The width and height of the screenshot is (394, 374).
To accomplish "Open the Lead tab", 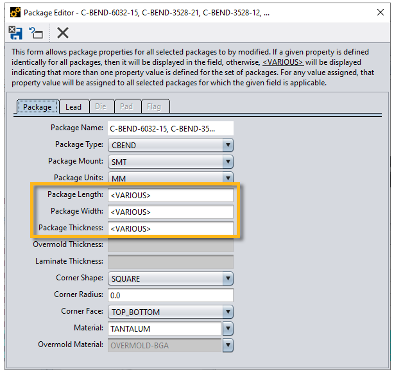I will coord(74,106).
